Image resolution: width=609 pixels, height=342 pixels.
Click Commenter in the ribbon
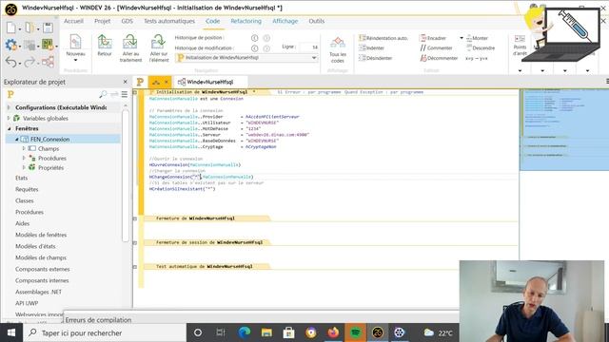[436, 48]
